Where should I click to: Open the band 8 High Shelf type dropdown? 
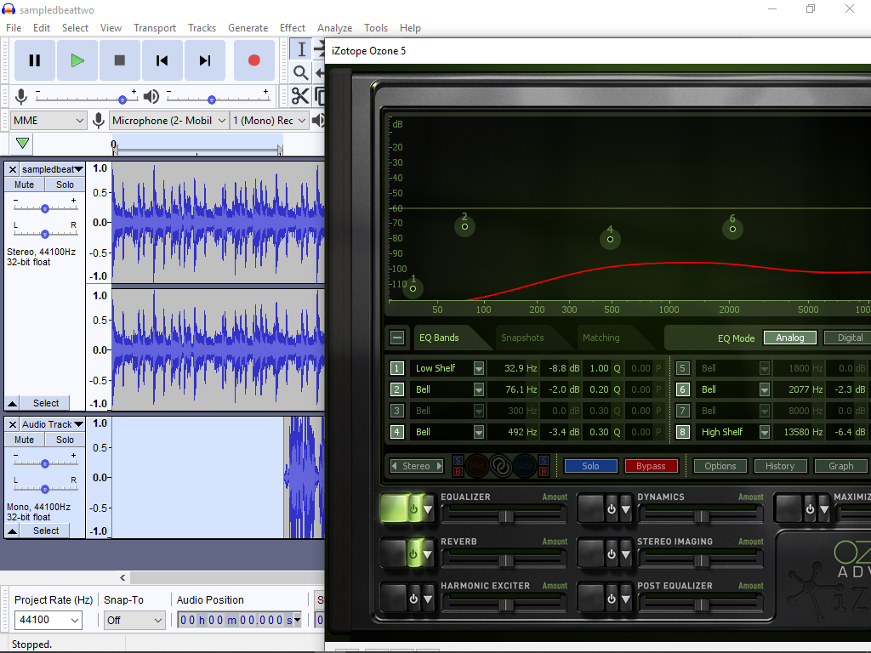tap(765, 432)
